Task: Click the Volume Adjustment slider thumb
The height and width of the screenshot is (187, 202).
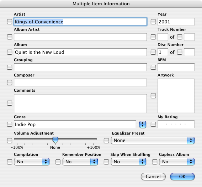Action: coord(55,140)
